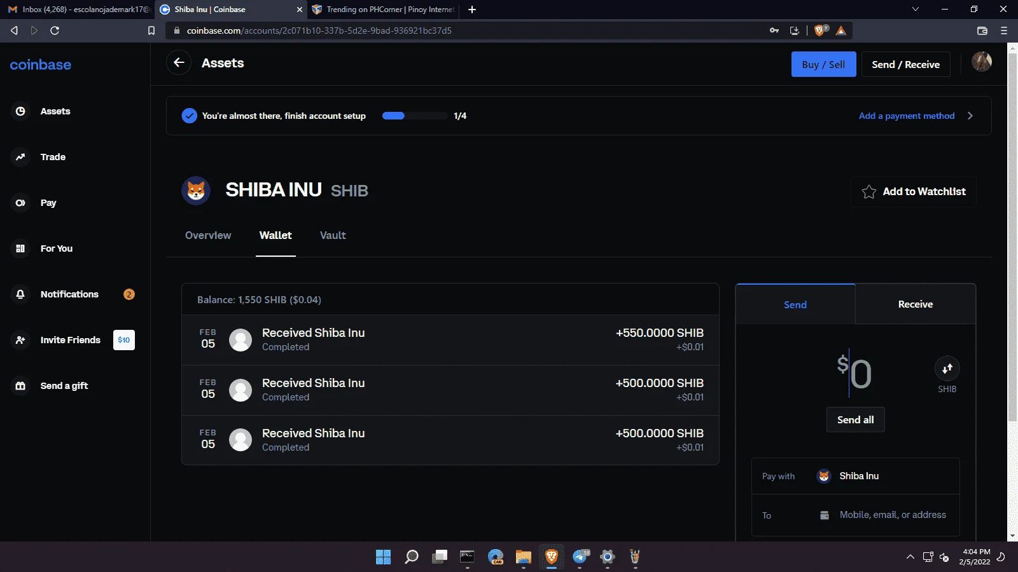Image resolution: width=1018 pixels, height=572 pixels.
Task: Click the browser address bar URL
Action: [x=319, y=31]
